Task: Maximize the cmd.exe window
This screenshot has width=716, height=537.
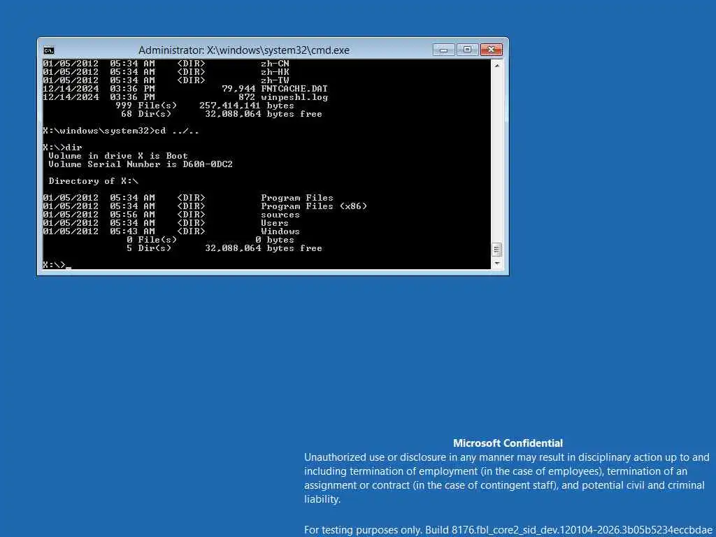Action: point(467,50)
